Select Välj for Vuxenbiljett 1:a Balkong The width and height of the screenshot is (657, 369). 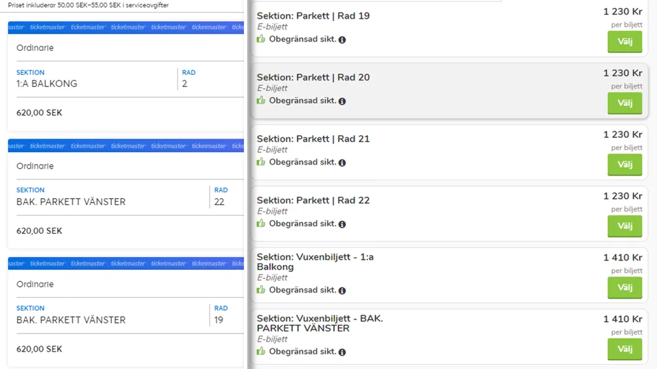625,287
